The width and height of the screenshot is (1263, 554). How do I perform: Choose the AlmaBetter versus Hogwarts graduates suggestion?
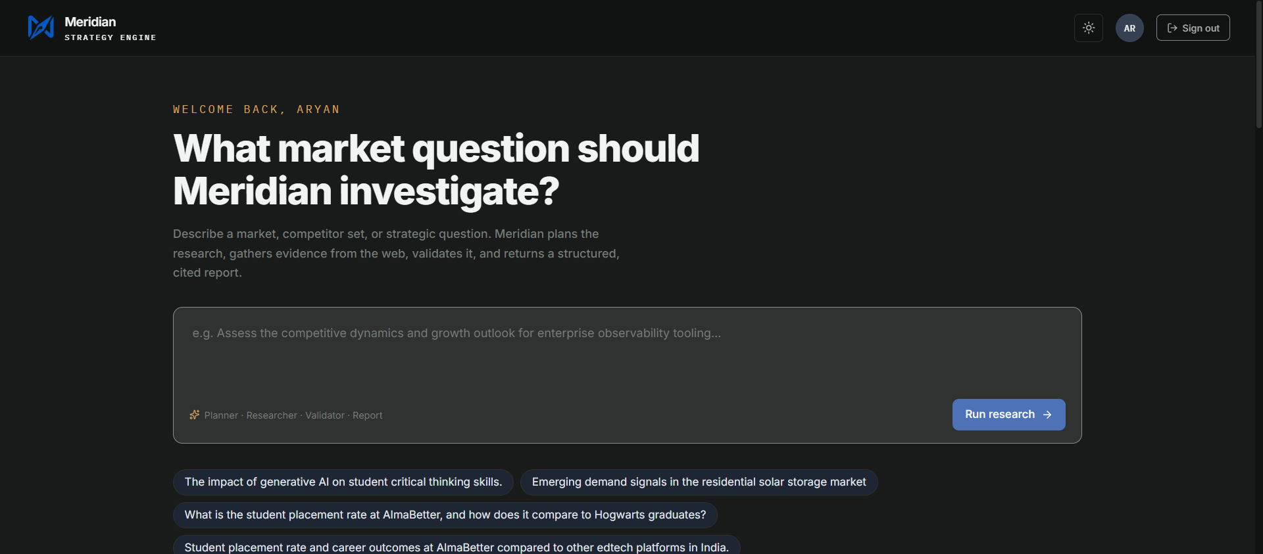click(445, 515)
